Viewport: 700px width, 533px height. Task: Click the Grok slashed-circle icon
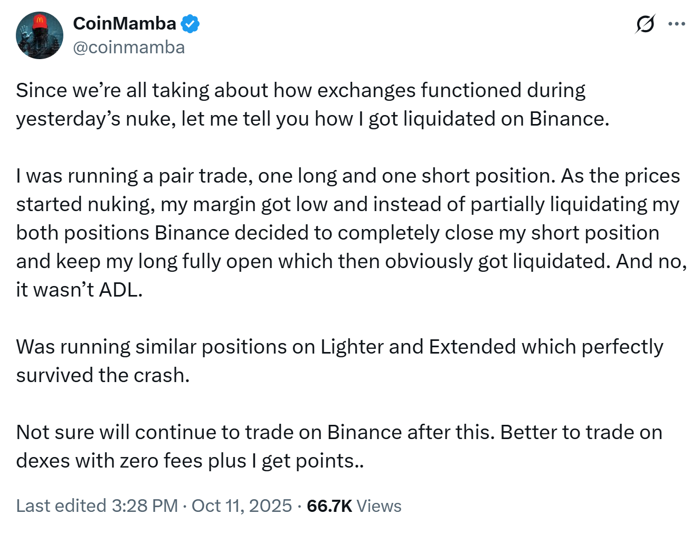(645, 24)
